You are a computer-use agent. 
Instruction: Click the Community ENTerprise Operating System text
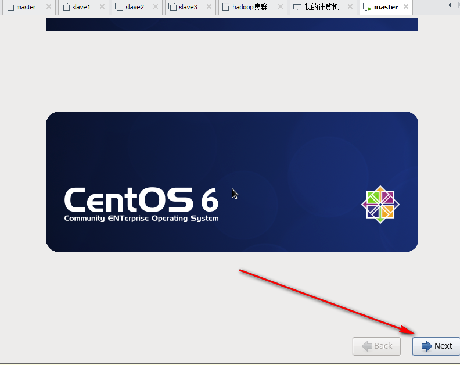click(x=141, y=219)
